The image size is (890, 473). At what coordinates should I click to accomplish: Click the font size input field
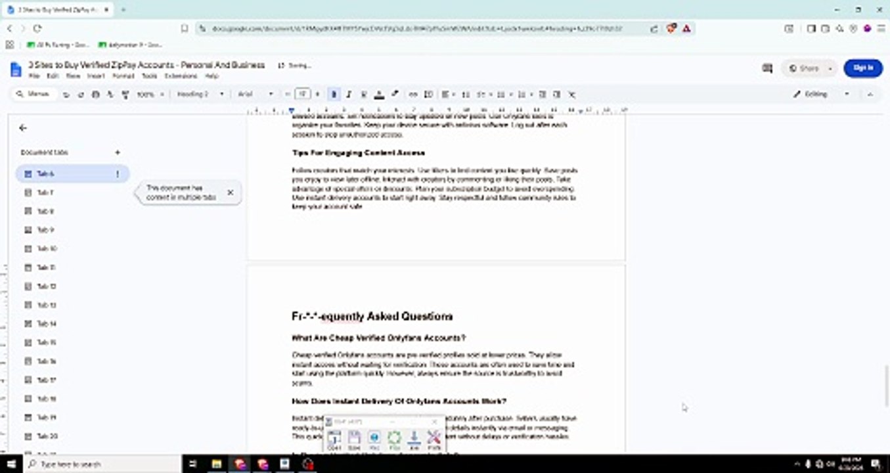[x=303, y=95]
